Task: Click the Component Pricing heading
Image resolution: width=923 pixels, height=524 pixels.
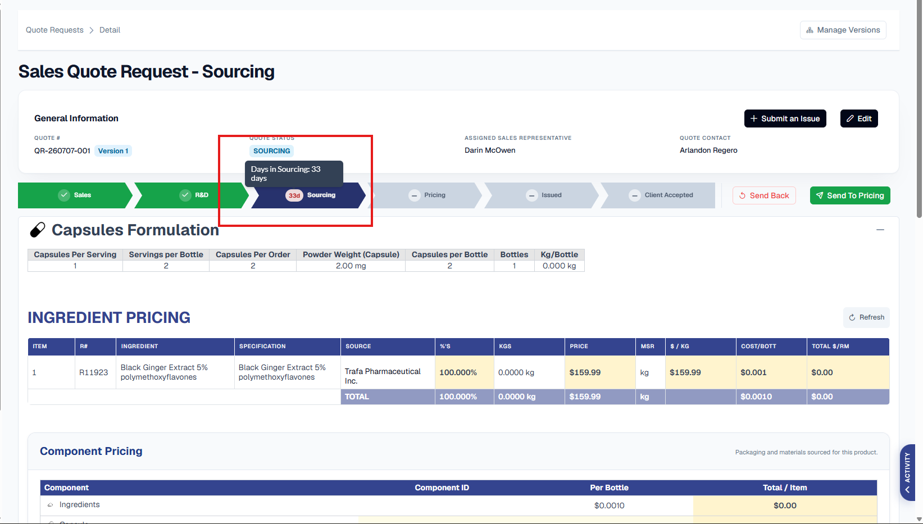Action: (x=91, y=451)
